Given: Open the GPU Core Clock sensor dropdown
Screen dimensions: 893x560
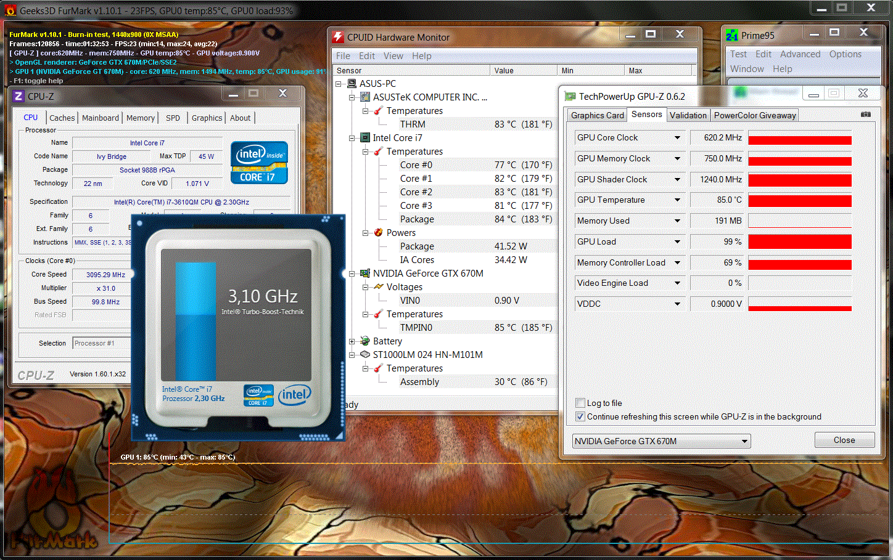Looking at the screenshot, I should click(677, 137).
